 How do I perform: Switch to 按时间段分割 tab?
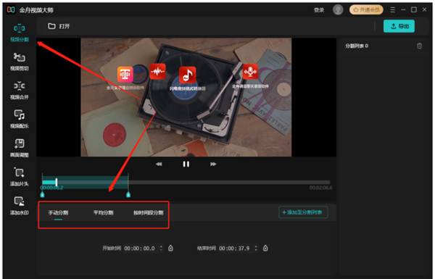[149, 213]
